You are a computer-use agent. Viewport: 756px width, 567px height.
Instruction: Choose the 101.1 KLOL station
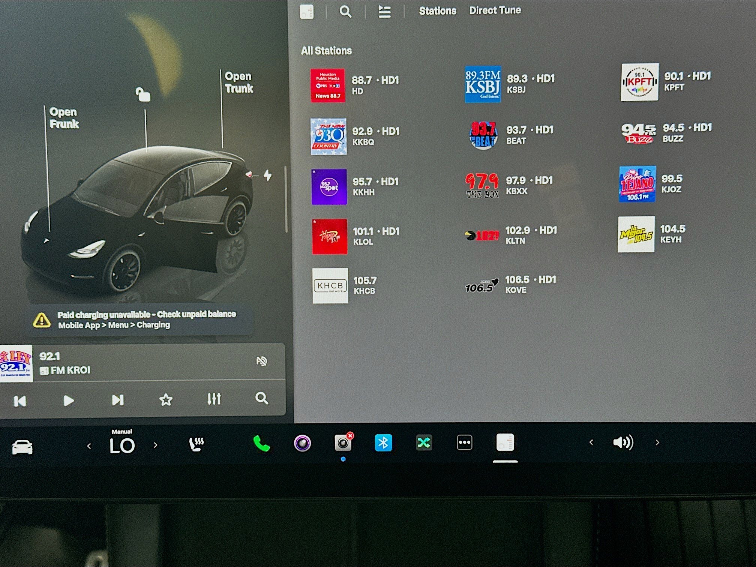pos(356,237)
